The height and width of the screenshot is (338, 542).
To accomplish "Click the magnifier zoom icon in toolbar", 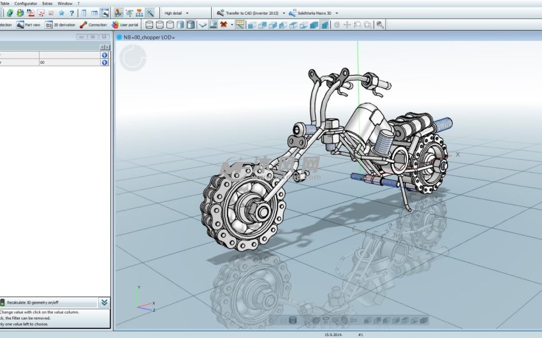I will pyautogui.click(x=380, y=25).
